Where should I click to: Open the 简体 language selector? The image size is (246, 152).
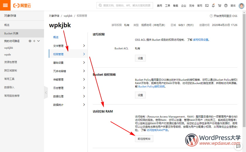pos(233,6)
